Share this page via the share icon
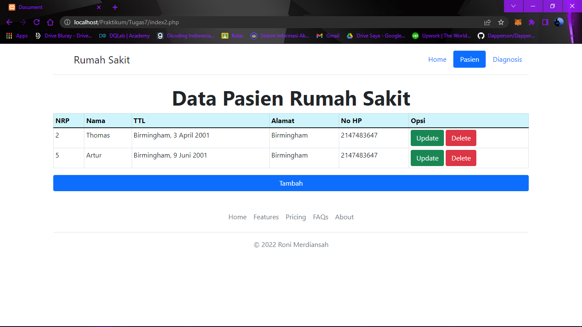Image resolution: width=582 pixels, height=327 pixels. click(487, 22)
